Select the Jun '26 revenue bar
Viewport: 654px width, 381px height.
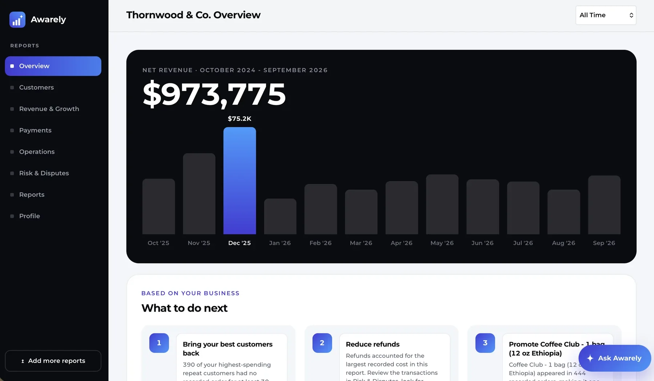point(483,207)
